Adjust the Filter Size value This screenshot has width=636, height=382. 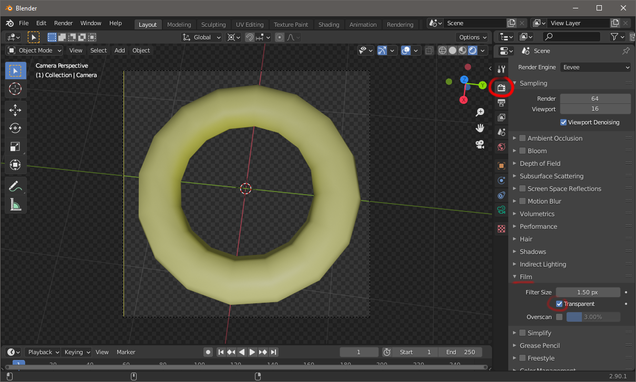(x=588, y=292)
